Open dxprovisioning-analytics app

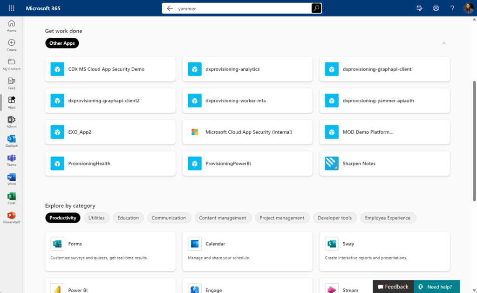tap(247, 69)
